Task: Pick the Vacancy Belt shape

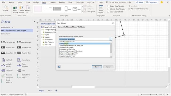Action: [x=24, y=53]
